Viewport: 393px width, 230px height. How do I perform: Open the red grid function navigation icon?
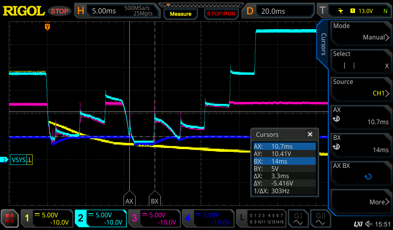point(10,218)
